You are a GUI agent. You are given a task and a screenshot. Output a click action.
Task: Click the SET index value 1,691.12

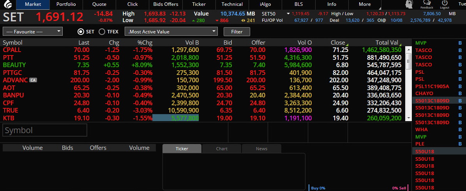coord(60,17)
